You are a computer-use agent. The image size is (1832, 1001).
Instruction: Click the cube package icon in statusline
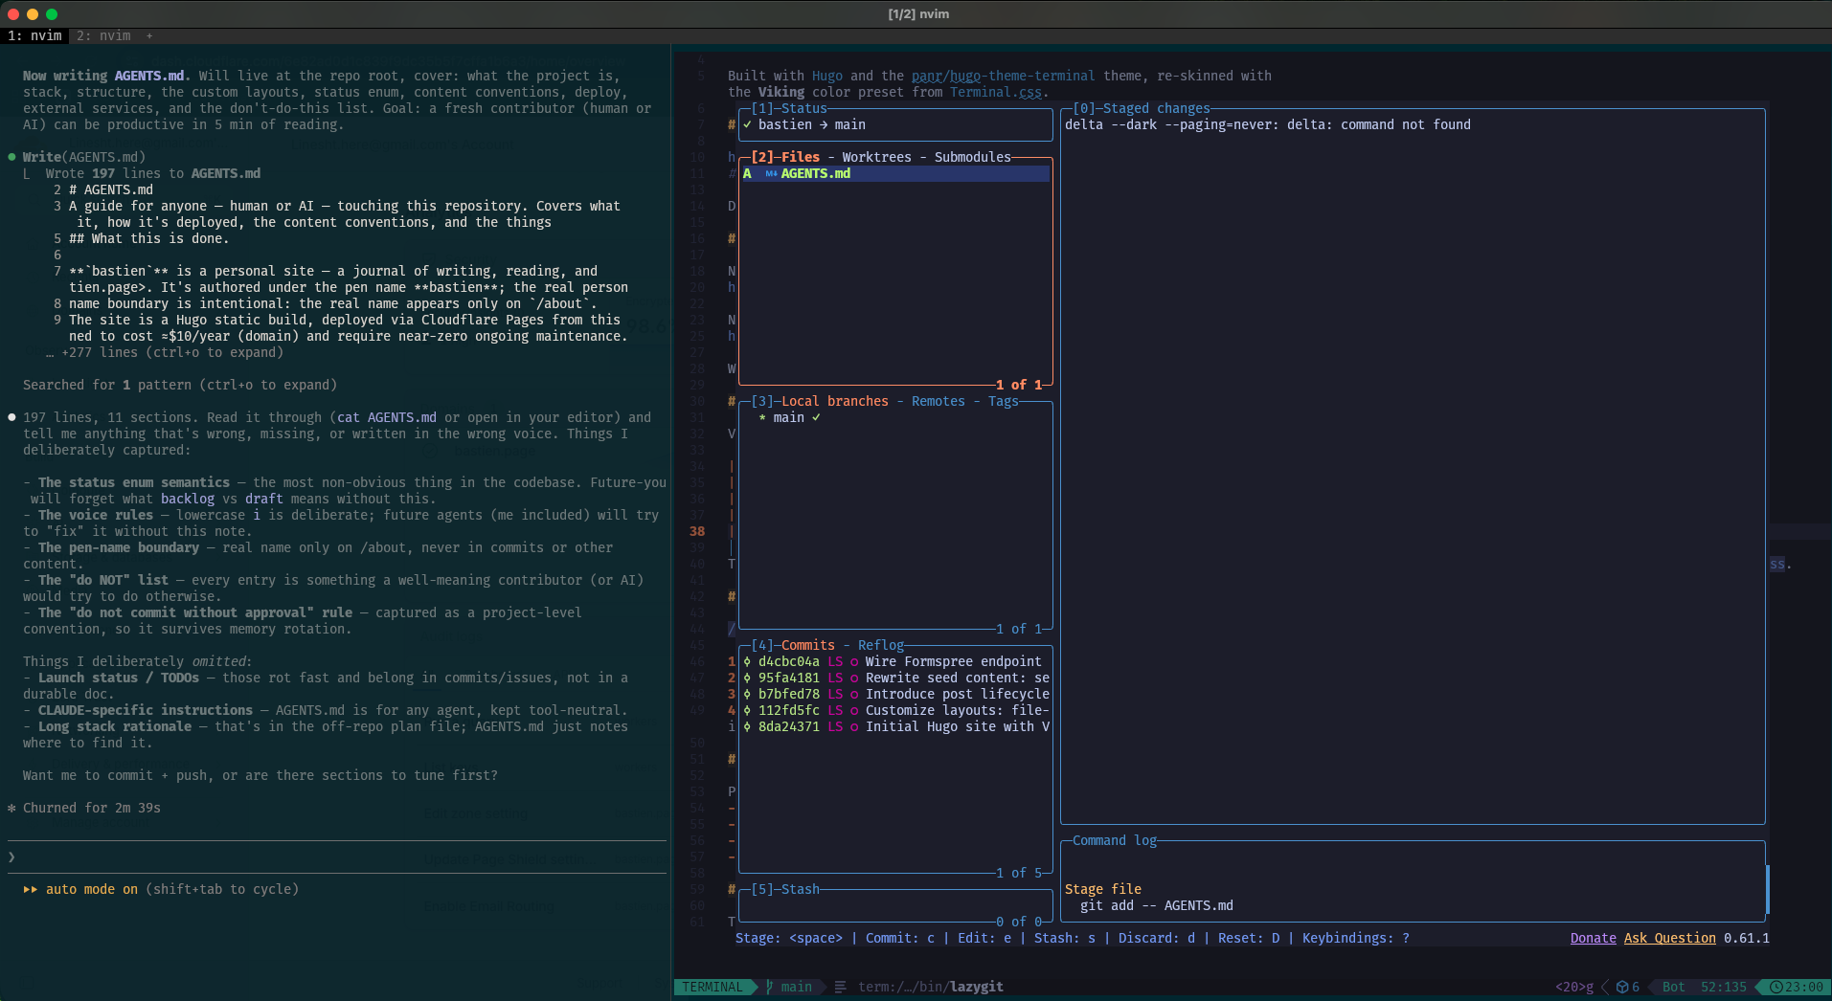click(1622, 987)
